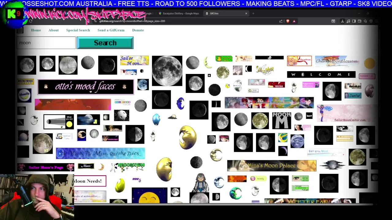The image size is (392, 220).
Task: Select the cartoon grey-haired character GIF
Action: click(x=201, y=182)
